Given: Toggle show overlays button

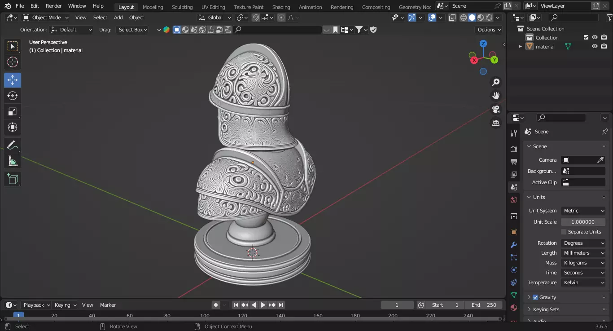Looking at the screenshot, I should [432, 18].
